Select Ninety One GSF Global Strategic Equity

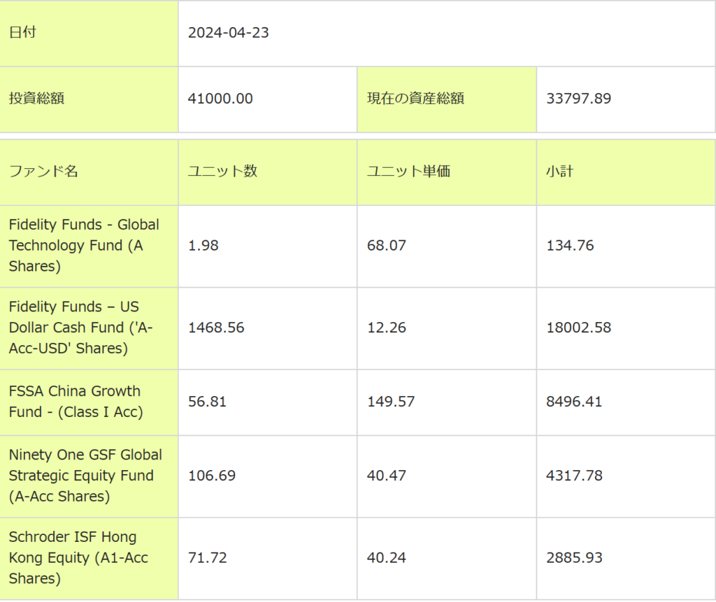point(85,476)
